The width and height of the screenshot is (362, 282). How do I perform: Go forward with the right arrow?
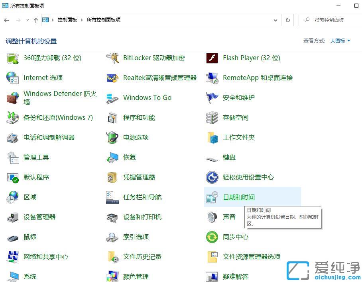(x=18, y=20)
